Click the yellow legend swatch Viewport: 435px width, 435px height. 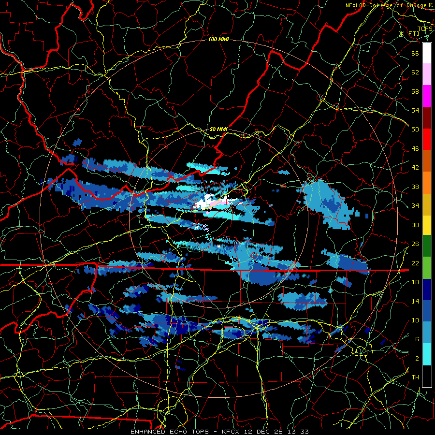coord(427,225)
